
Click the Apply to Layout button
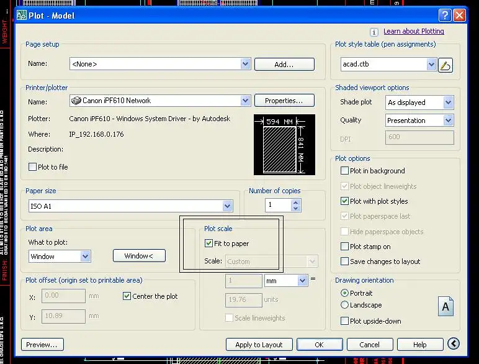click(259, 345)
